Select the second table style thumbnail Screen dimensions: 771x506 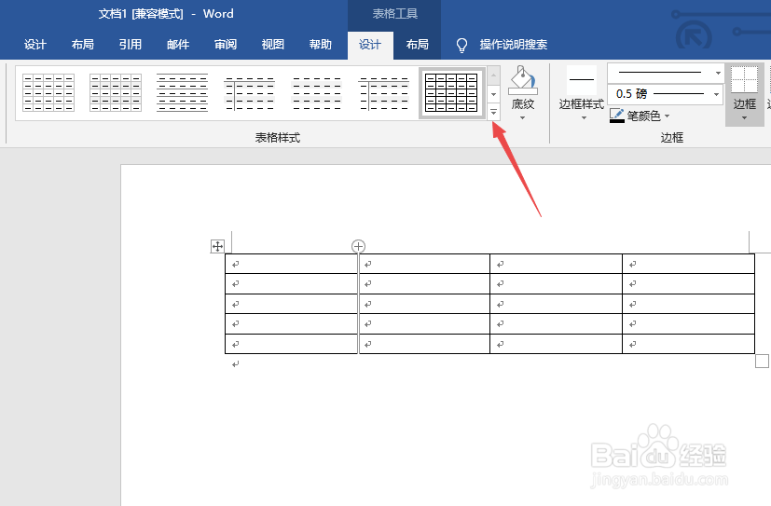tap(116, 92)
